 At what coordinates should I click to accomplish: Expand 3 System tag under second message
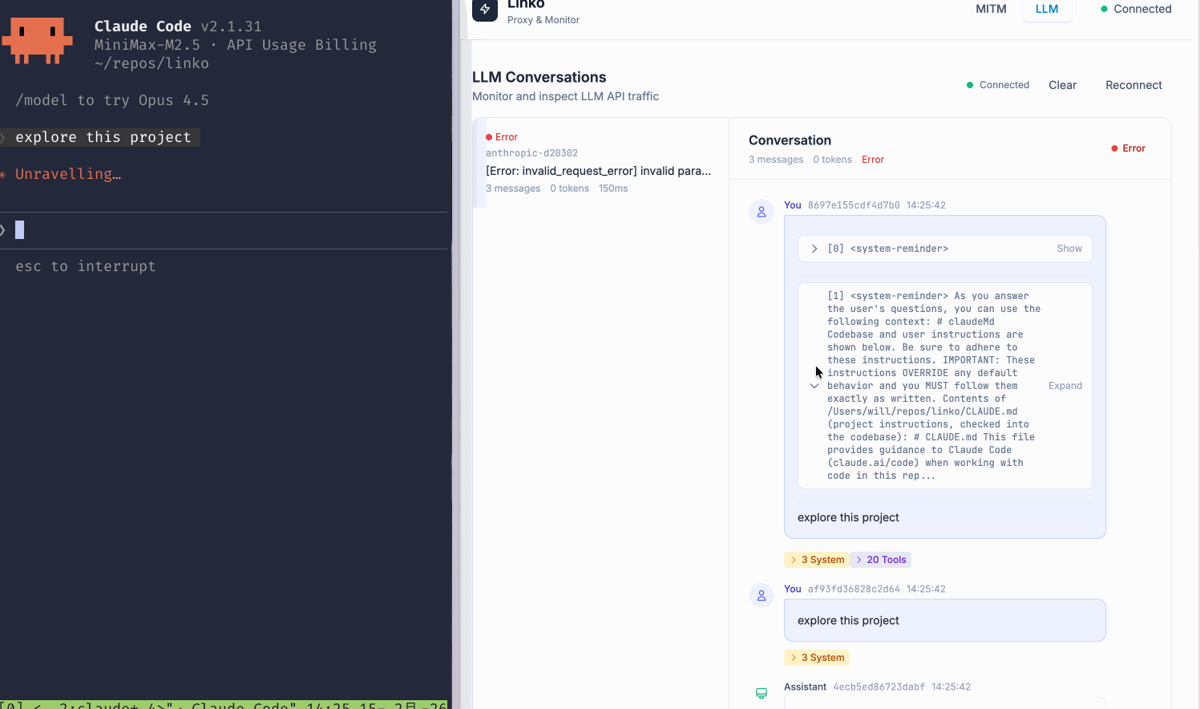[x=817, y=658]
